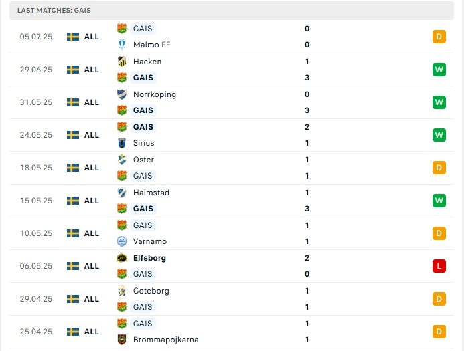This screenshot has width=464, height=351.
Task: Click Sweden flag on the 05.07.25 match
Action: coord(73,37)
